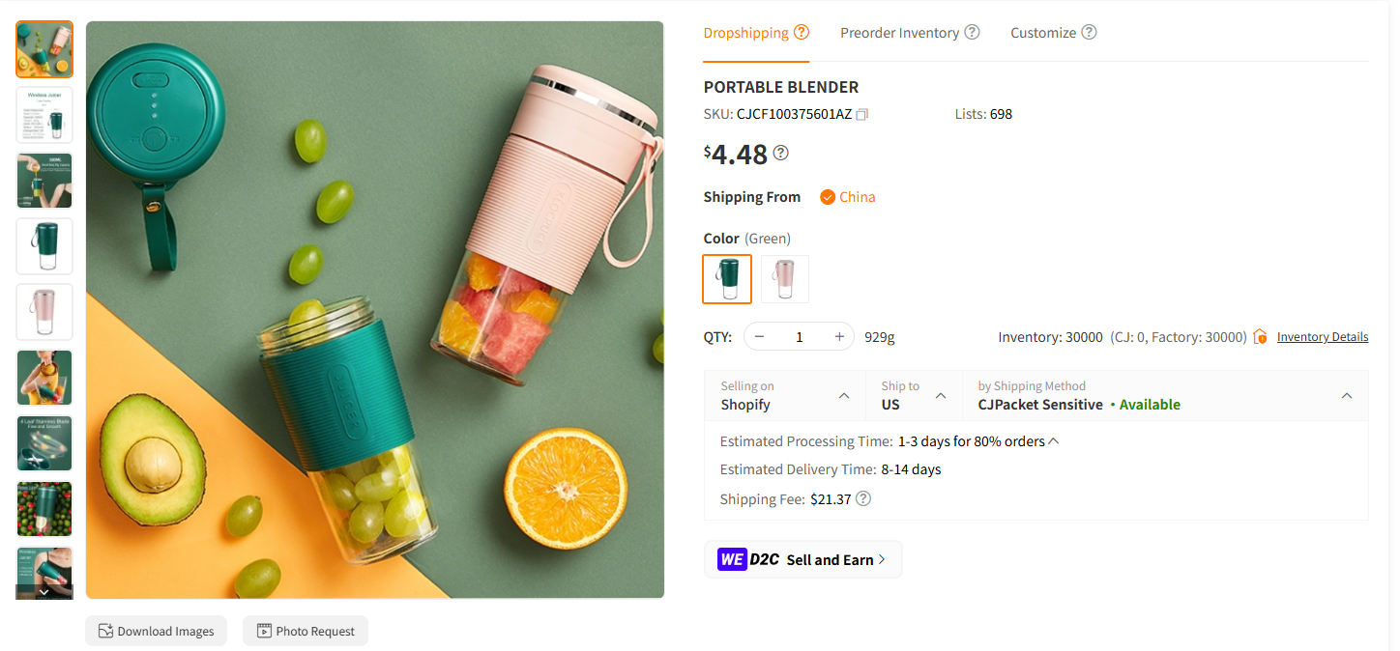This screenshot has width=1400, height=651.
Task: Click the help icon beside Dropshipping tab
Action: [x=802, y=31]
